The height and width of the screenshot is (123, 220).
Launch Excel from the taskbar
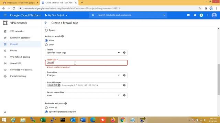pyautogui.click(x=43, y=120)
